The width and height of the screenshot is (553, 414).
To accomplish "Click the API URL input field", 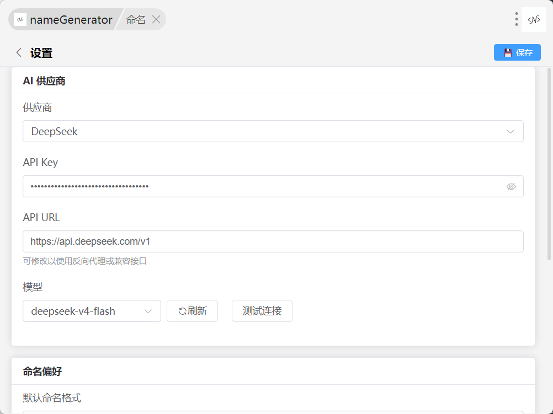I will point(273,241).
